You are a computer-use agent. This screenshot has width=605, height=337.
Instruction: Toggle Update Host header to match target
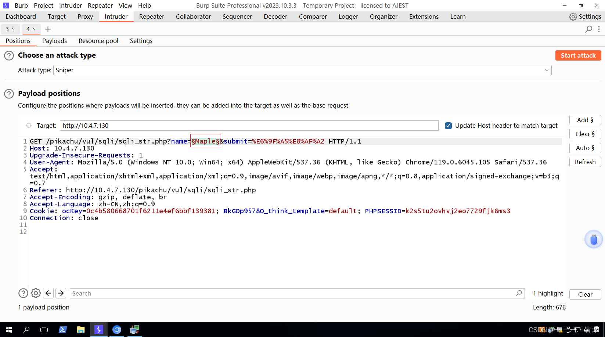point(448,126)
